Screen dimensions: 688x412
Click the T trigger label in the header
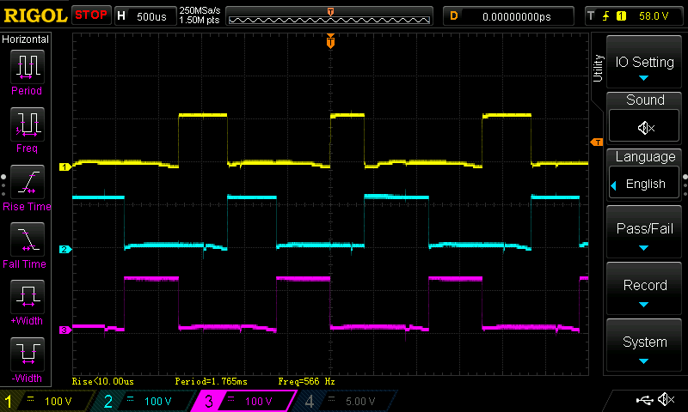click(x=591, y=16)
